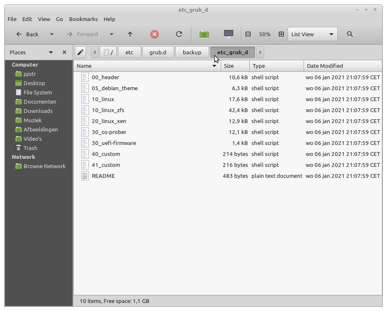Viewport: 387px width, 311px height.
Task: Open home using the green folder icon
Action: (204, 34)
